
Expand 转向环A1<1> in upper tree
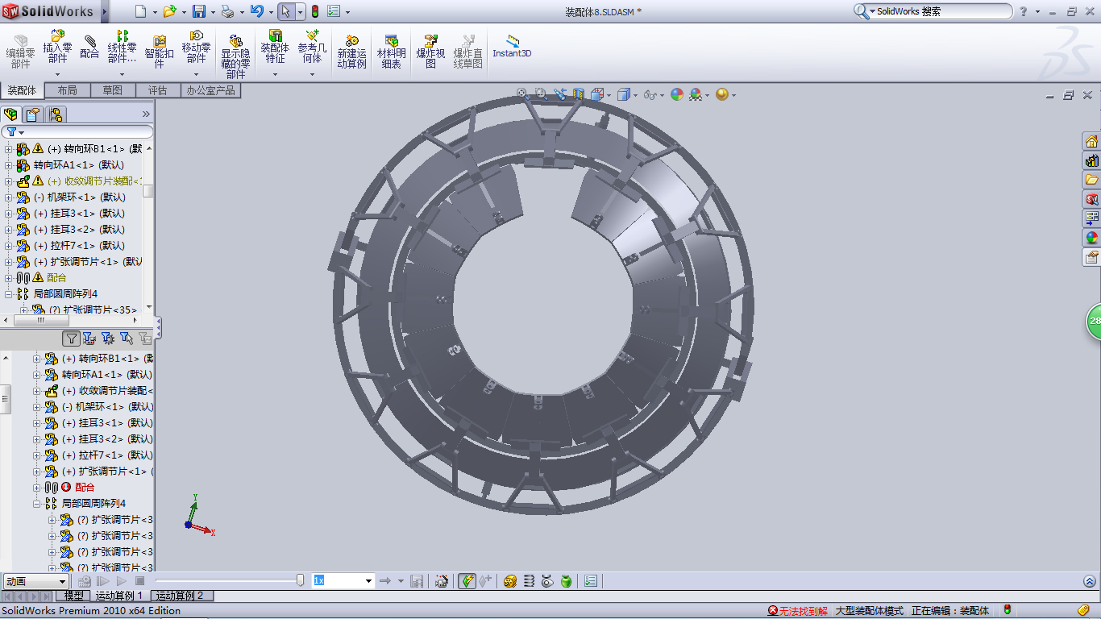[9, 164]
